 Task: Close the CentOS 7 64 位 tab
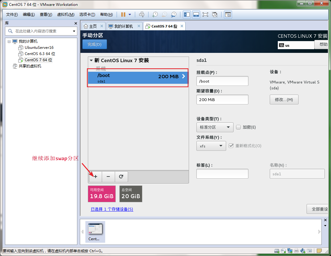coord(182,26)
